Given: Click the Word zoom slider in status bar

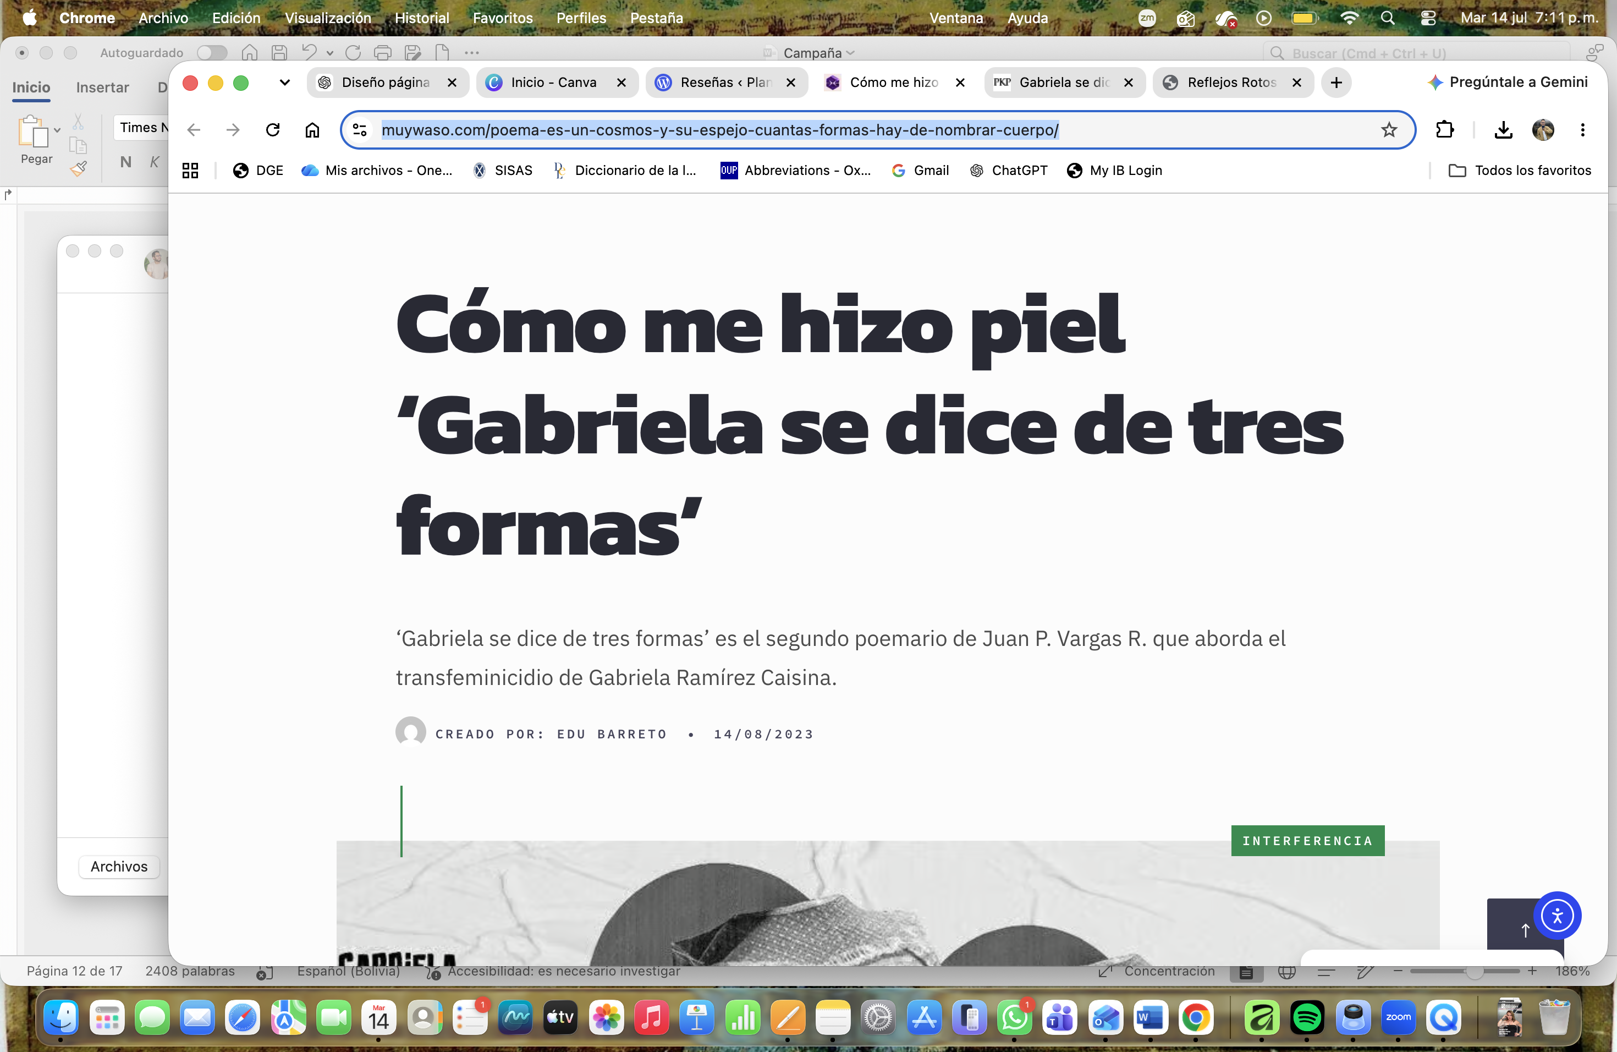Looking at the screenshot, I should (x=1465, y=971).
